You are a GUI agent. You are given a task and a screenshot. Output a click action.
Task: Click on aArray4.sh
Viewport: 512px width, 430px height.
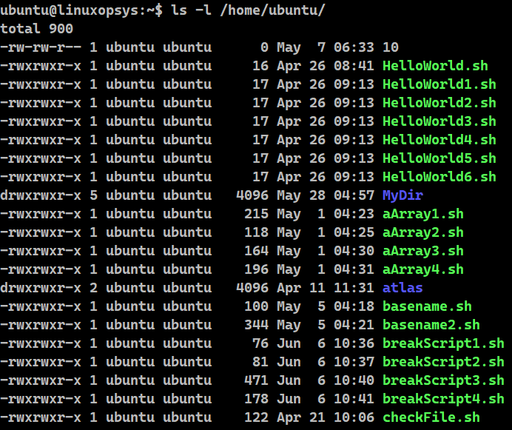pyautogui.click(x=423, y=269)
